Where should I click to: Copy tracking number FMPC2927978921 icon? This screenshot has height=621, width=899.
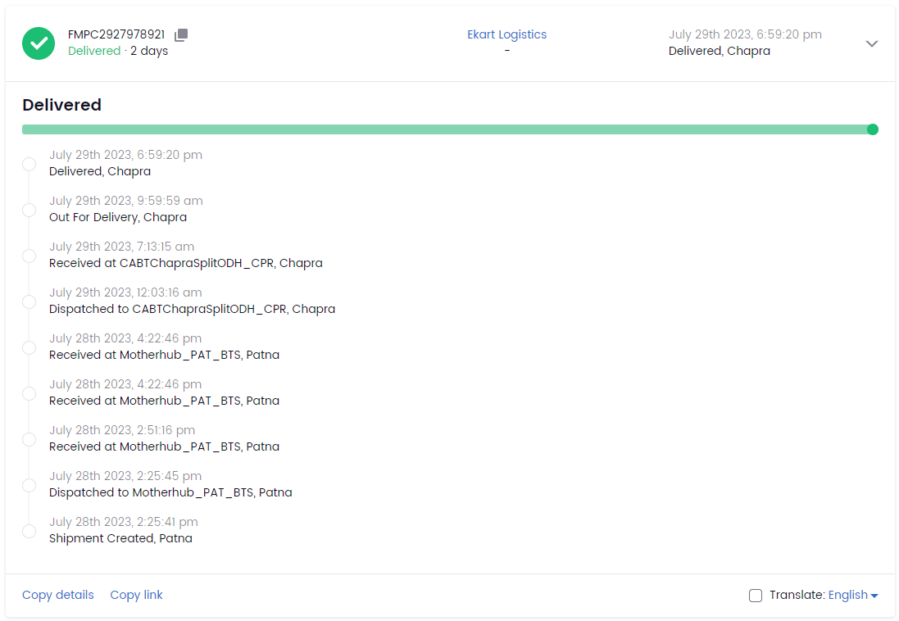click(181, 35)
